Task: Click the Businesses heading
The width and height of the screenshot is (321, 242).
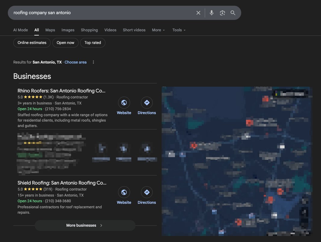Action: [32, 76]
